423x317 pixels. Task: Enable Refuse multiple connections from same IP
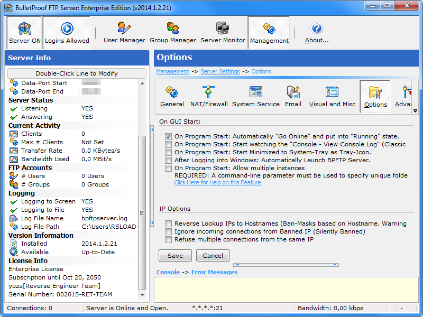pyautogui.click(x=168, y=240)
